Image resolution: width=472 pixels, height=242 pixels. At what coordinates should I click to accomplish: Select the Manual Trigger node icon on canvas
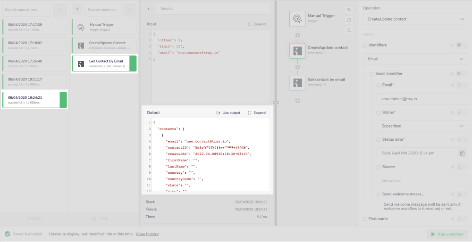click(x=297, y=19)
